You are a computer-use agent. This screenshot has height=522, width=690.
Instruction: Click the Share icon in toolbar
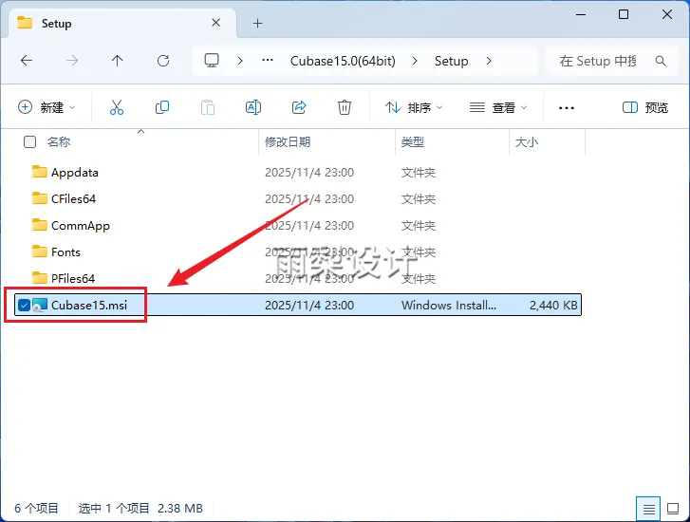click(x=299, y=107)
